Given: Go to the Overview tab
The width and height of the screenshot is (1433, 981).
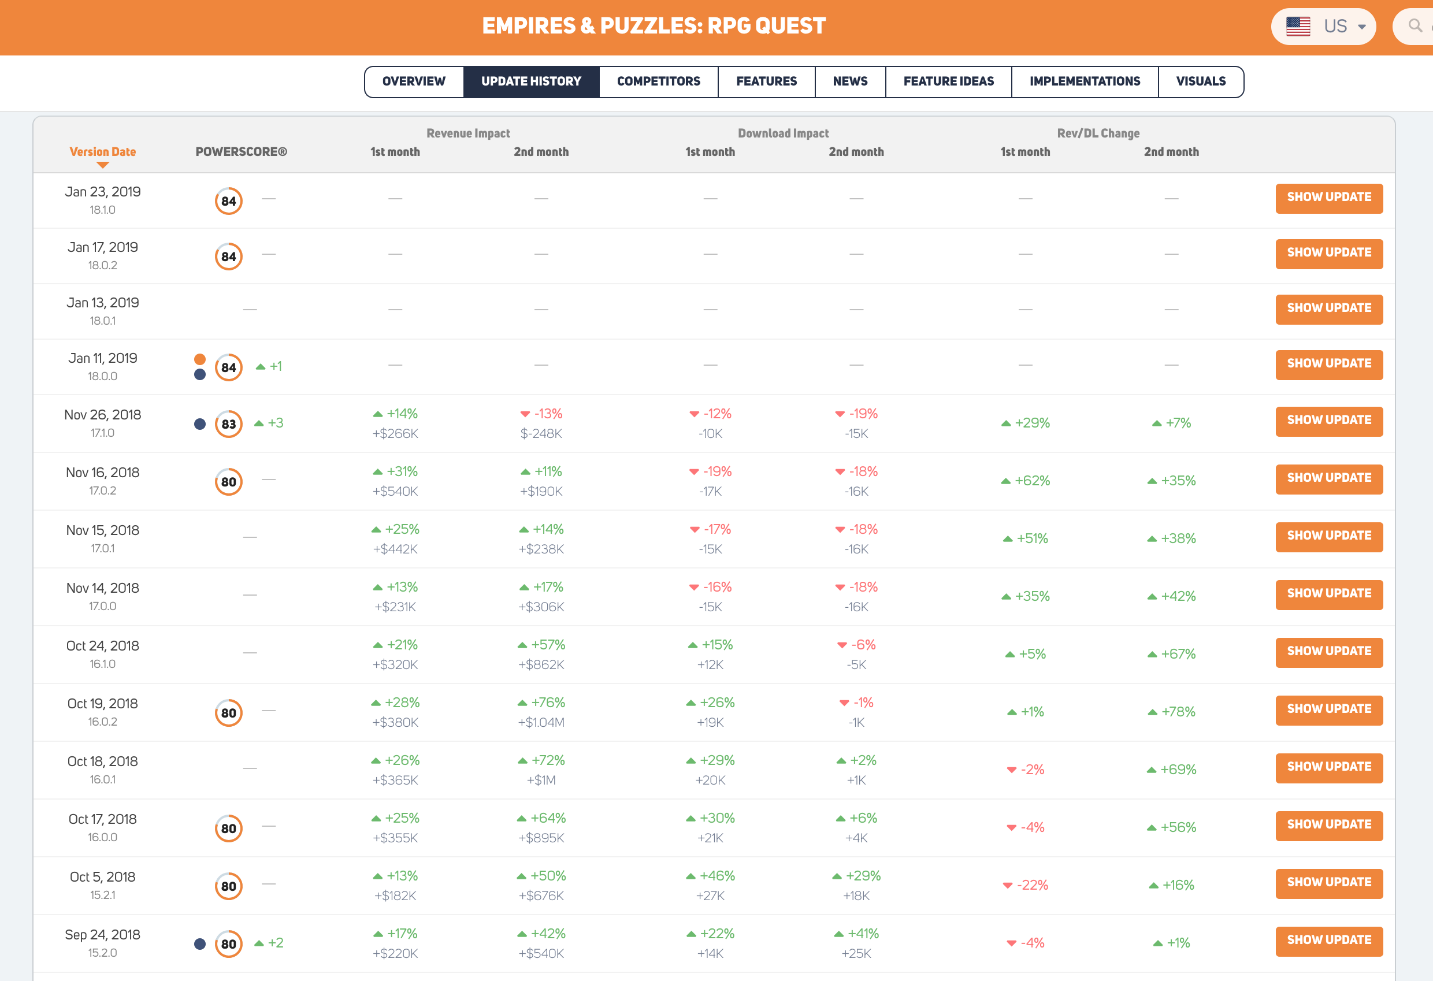Looking at the screenshot, I should (x=413, y=81).
